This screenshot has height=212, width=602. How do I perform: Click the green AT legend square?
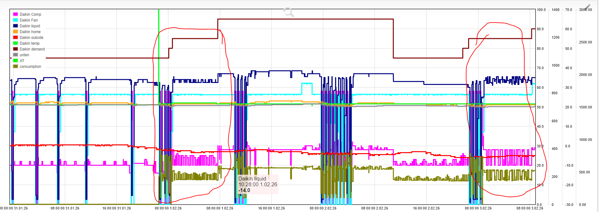[15, 61]
